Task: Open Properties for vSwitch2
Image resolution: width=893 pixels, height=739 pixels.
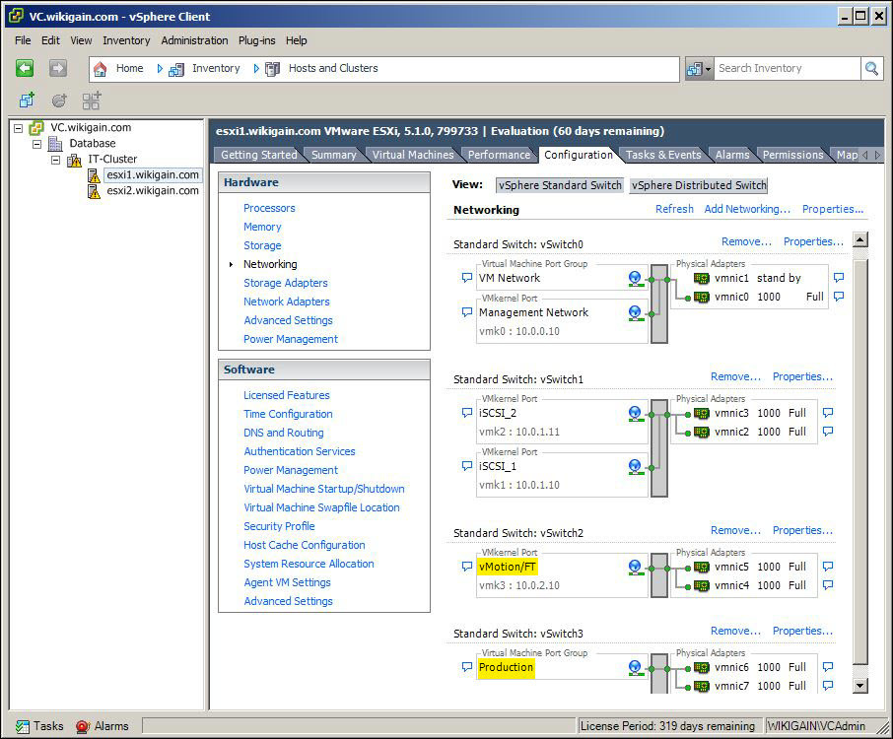Action: (802, 530)
